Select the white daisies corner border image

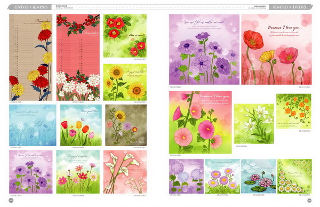coord(294,177)
